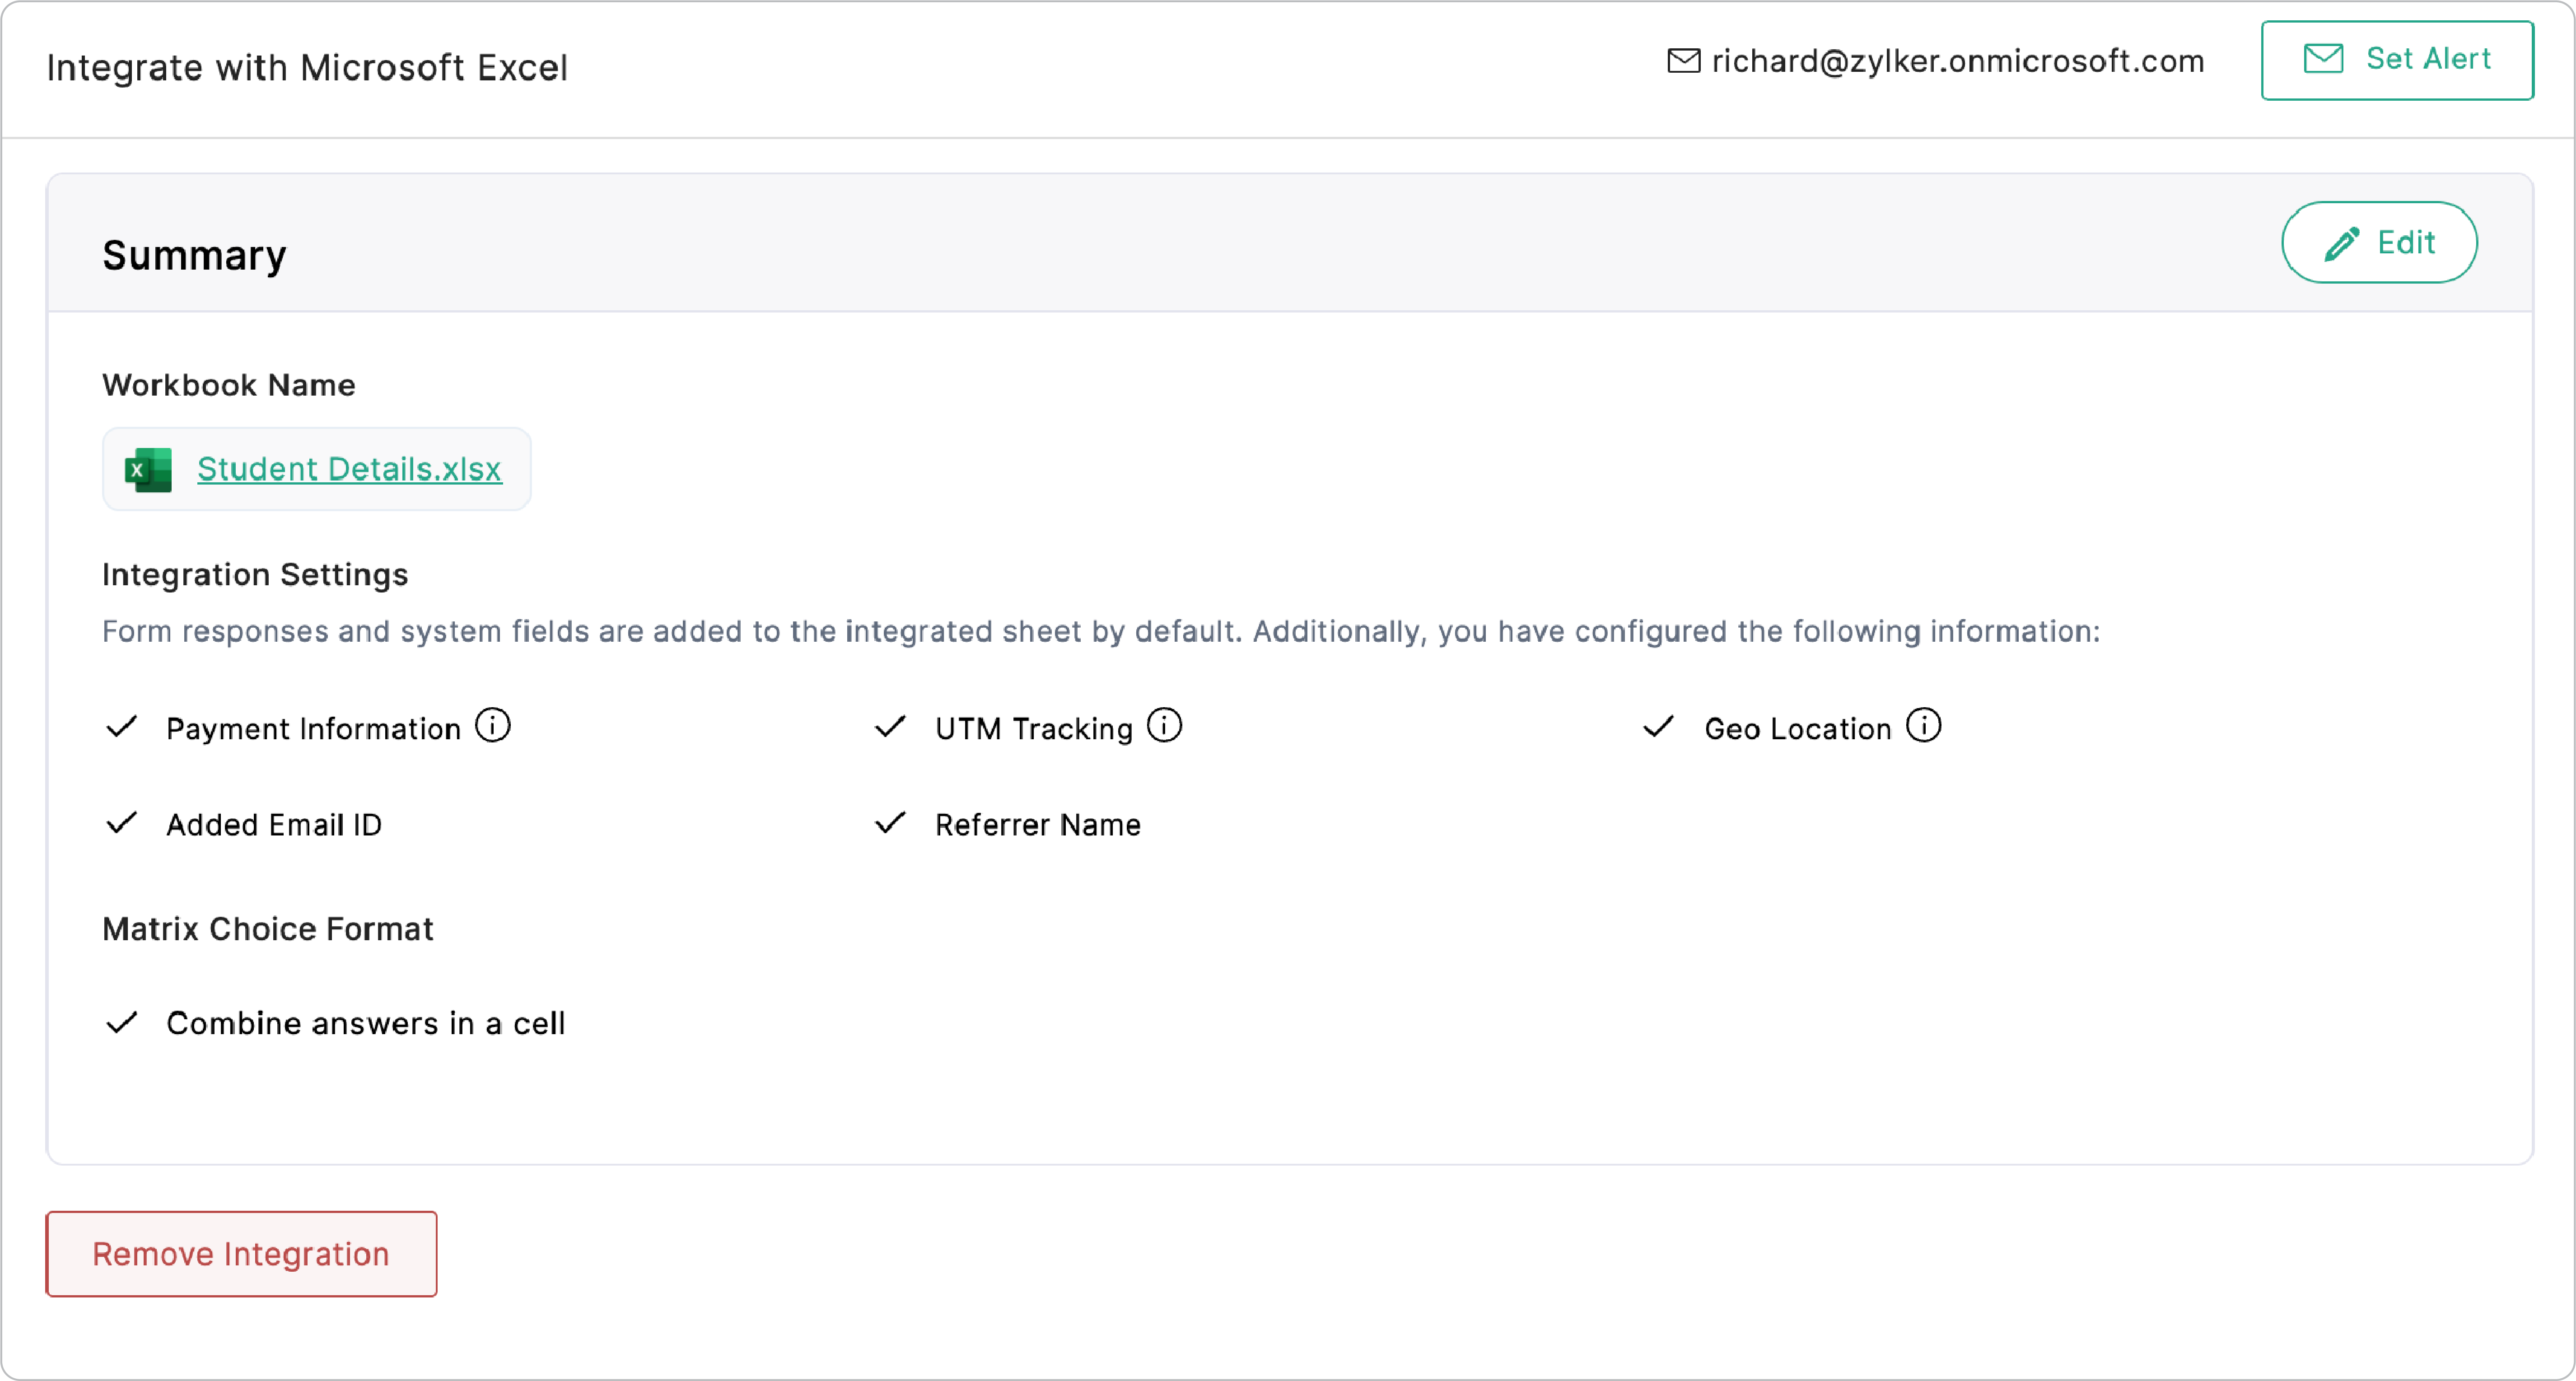Screen dimensions: 2576x1381
Task: Click the Geo Location info icon
Action: (x=1923, y=726)
